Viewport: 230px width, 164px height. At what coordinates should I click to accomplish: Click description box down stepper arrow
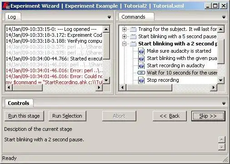point(222,147)
